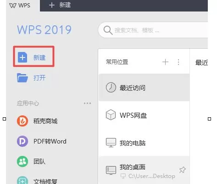Open the 团队 label
This screenshot has height=184, width=217.
(39, 161)
